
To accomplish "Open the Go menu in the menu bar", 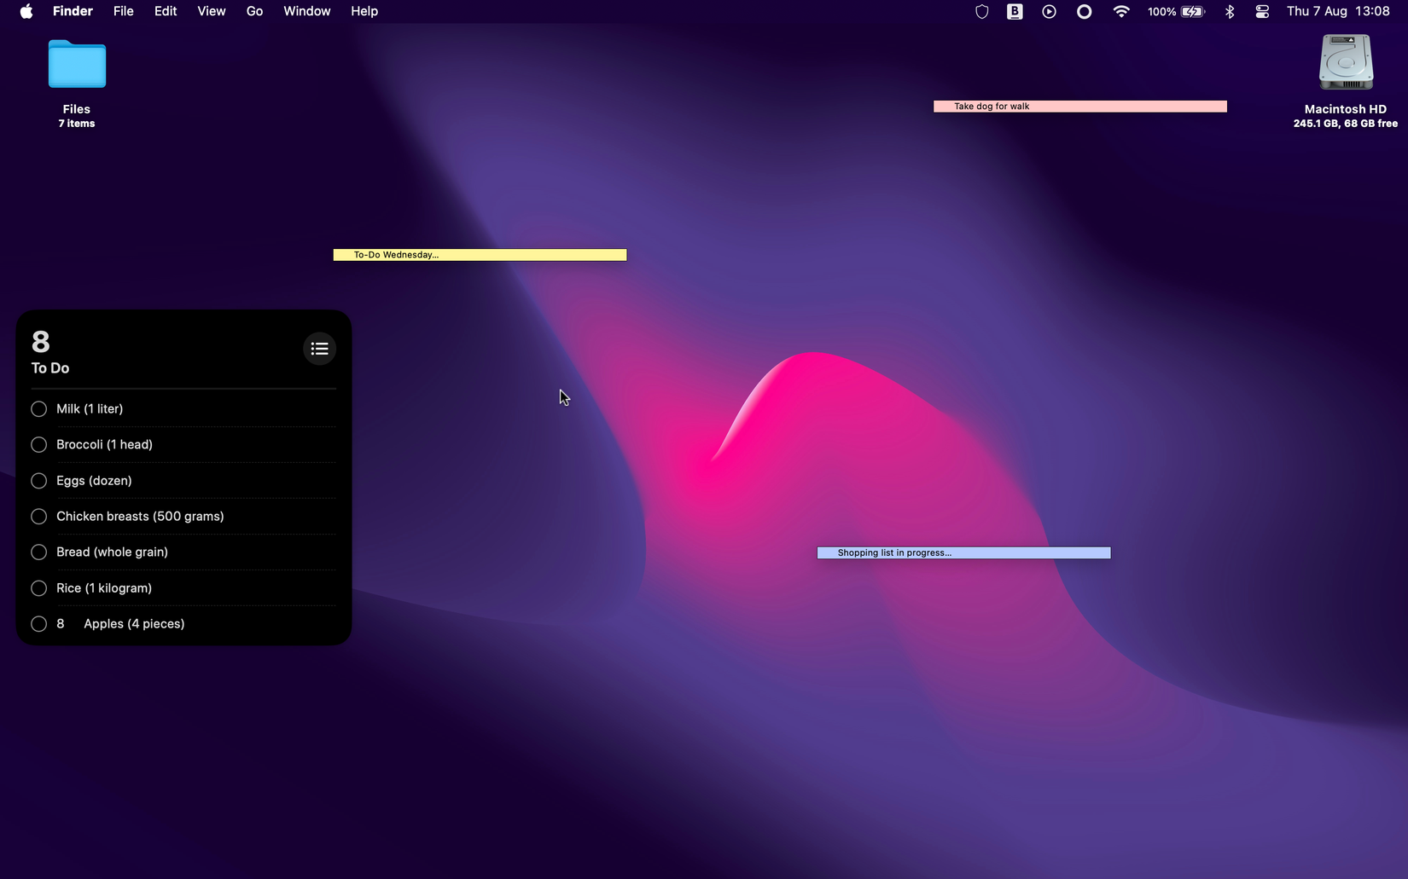I will pos(254,11).
